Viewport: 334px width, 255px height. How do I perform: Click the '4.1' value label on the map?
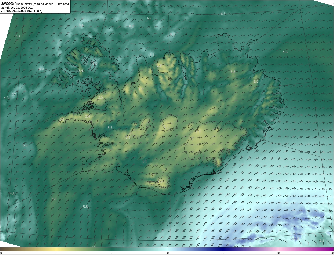click(54, 199)
